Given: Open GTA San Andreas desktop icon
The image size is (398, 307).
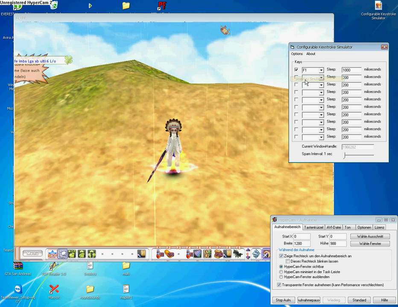Looking at the screenshot, I should click(18, 269).
